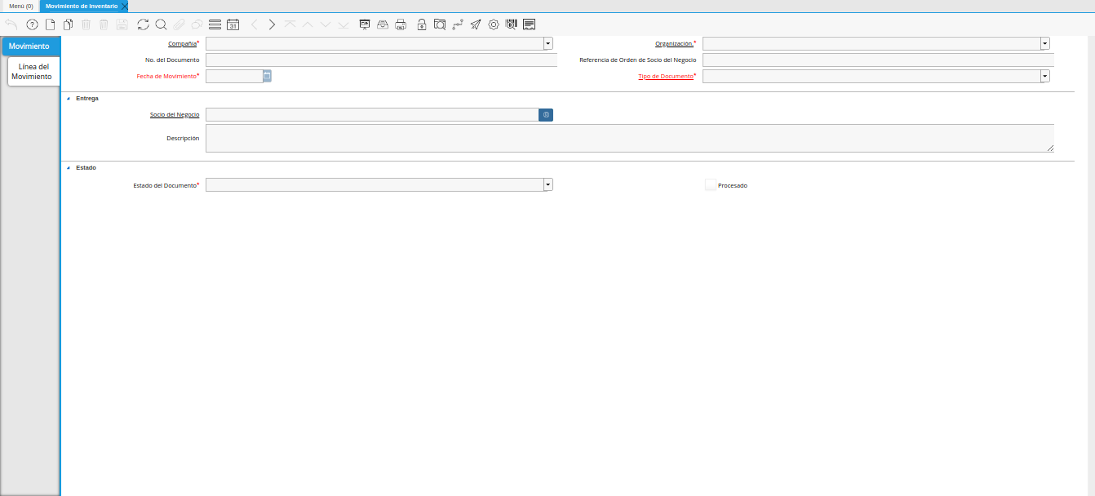
Task: Copy the record using the duplicate pages icon
Action: click(68, 24)
